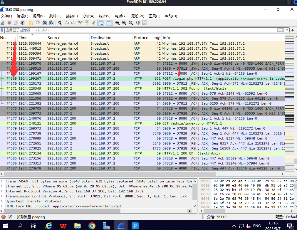
Task: Open the display filter bookmark icon
Action: click(2, 30)
